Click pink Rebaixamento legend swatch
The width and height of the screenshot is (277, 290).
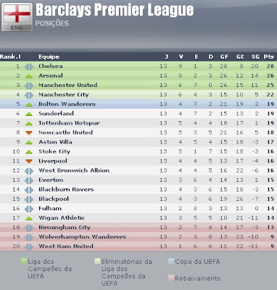(x=170, y=278)
